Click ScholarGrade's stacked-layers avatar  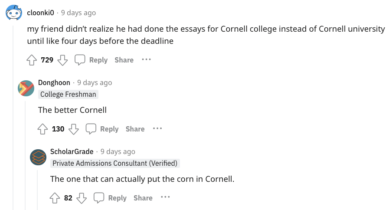click(x=38, y=157)
